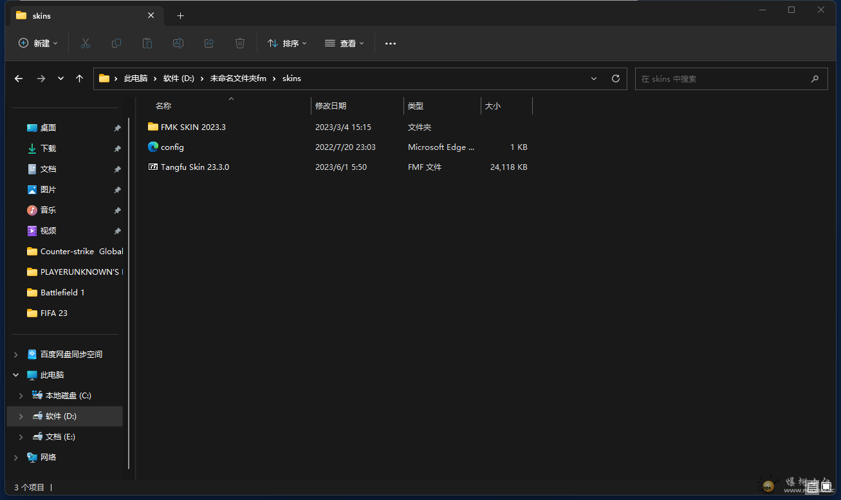Click the Copy icon in toolbar
This screenshot has width=841, height=500.
(116, 43)
